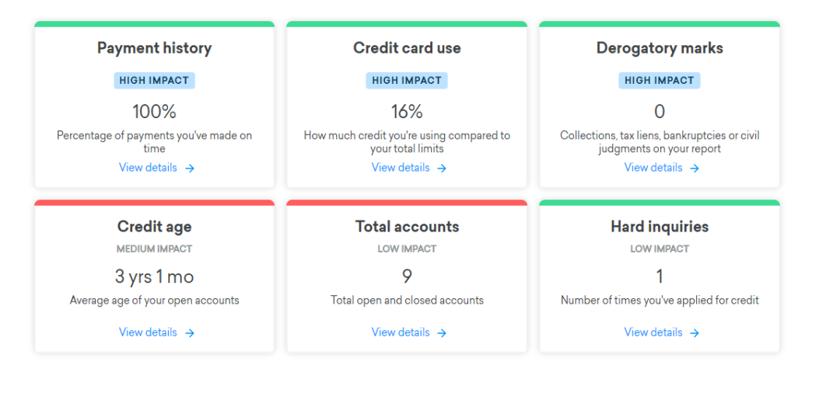Select the Credit age card heading
Screen dimensions: 840x393
click(154, 227)
